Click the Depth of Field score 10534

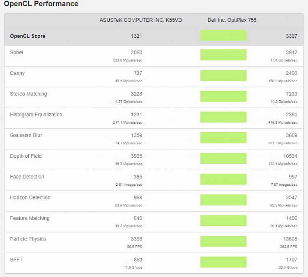click(290, 156)
